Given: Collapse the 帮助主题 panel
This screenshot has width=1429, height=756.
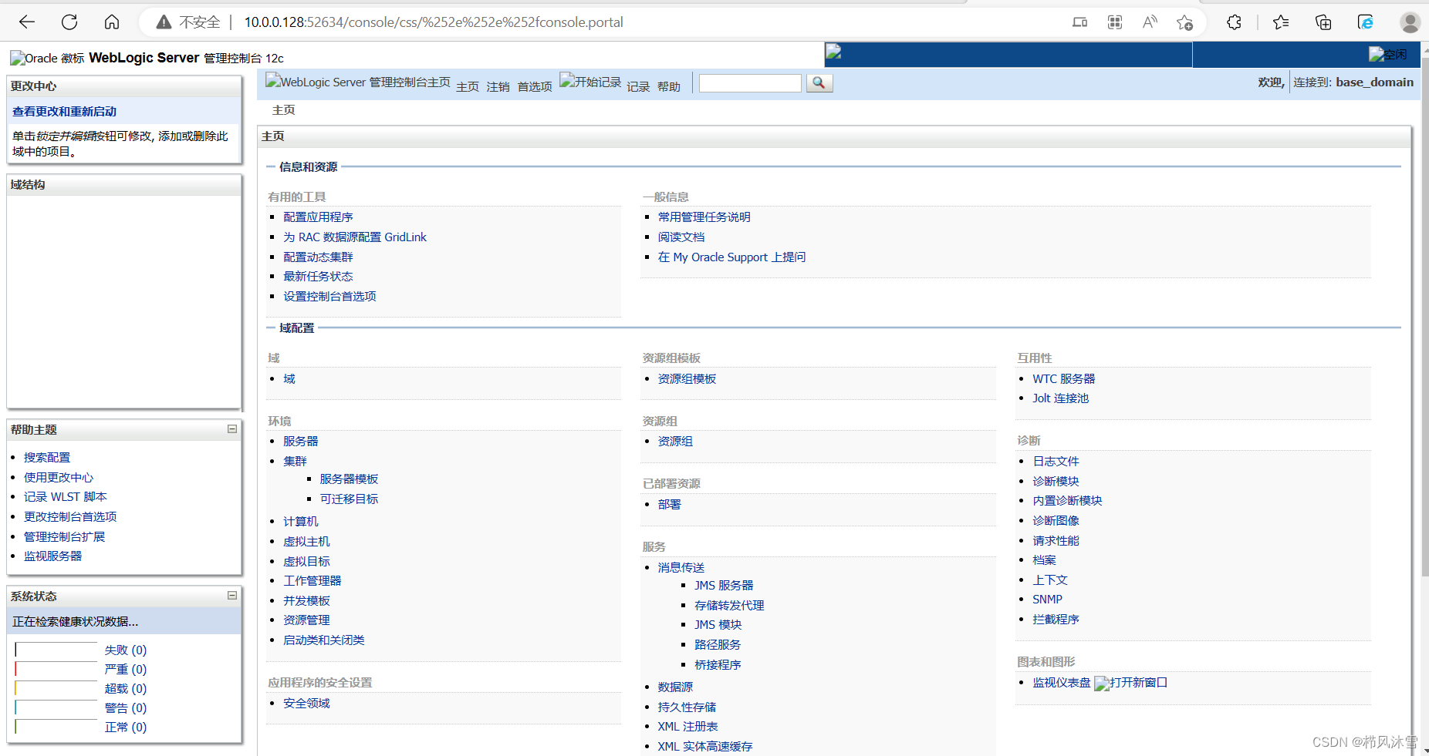Looking at the screenshot, I should (231, 429).
